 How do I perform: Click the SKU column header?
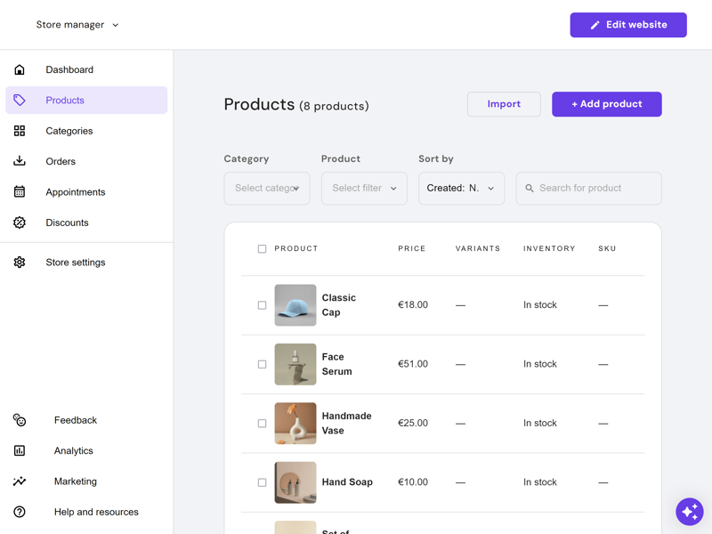(x=607, y=248)
